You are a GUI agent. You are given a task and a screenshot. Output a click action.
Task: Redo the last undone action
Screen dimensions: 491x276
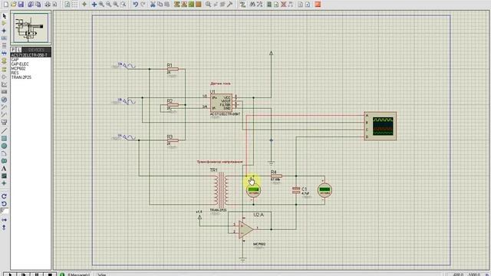[143, 5]
